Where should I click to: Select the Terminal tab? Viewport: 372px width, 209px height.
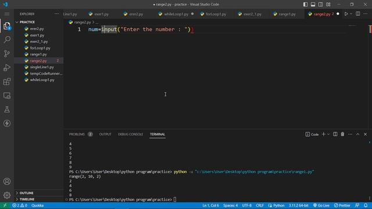(158, 134)
